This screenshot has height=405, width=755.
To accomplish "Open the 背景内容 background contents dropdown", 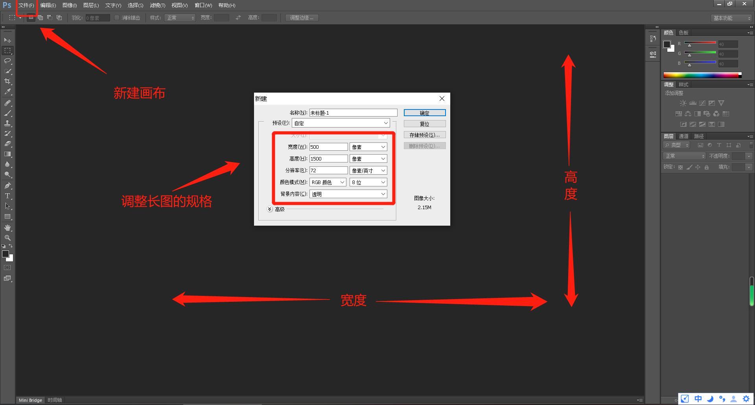I will point(348,194).
